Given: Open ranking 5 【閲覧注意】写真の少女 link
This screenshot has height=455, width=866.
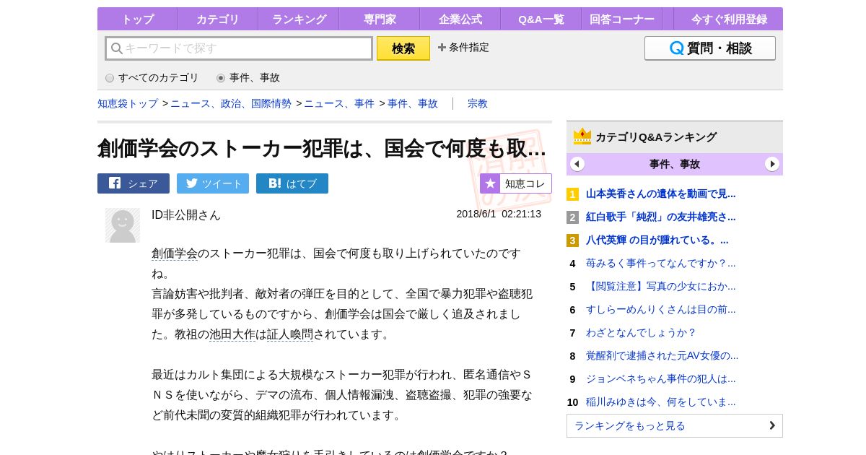Looking at the screenshot, I should [x=661, y=286].
